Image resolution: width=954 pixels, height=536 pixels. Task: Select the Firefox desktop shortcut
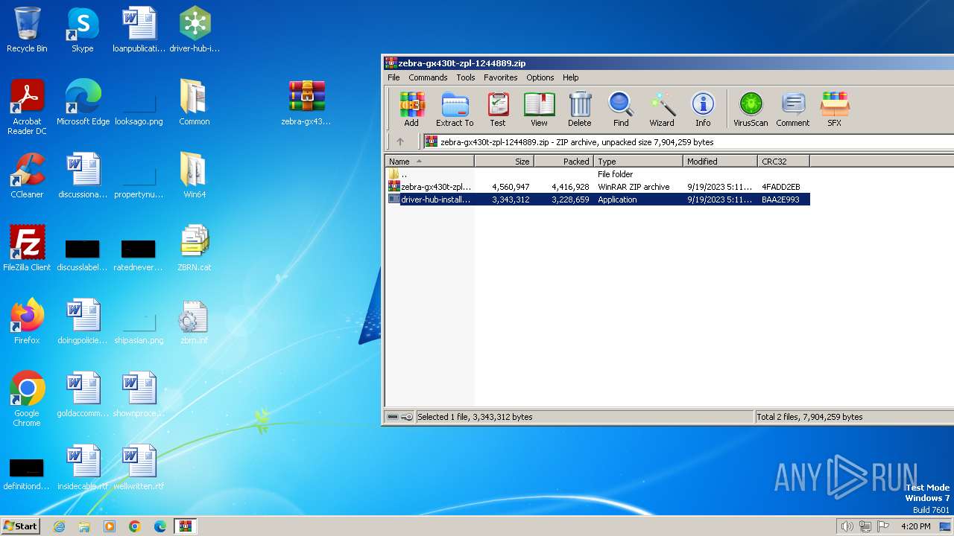click(27, 322)
